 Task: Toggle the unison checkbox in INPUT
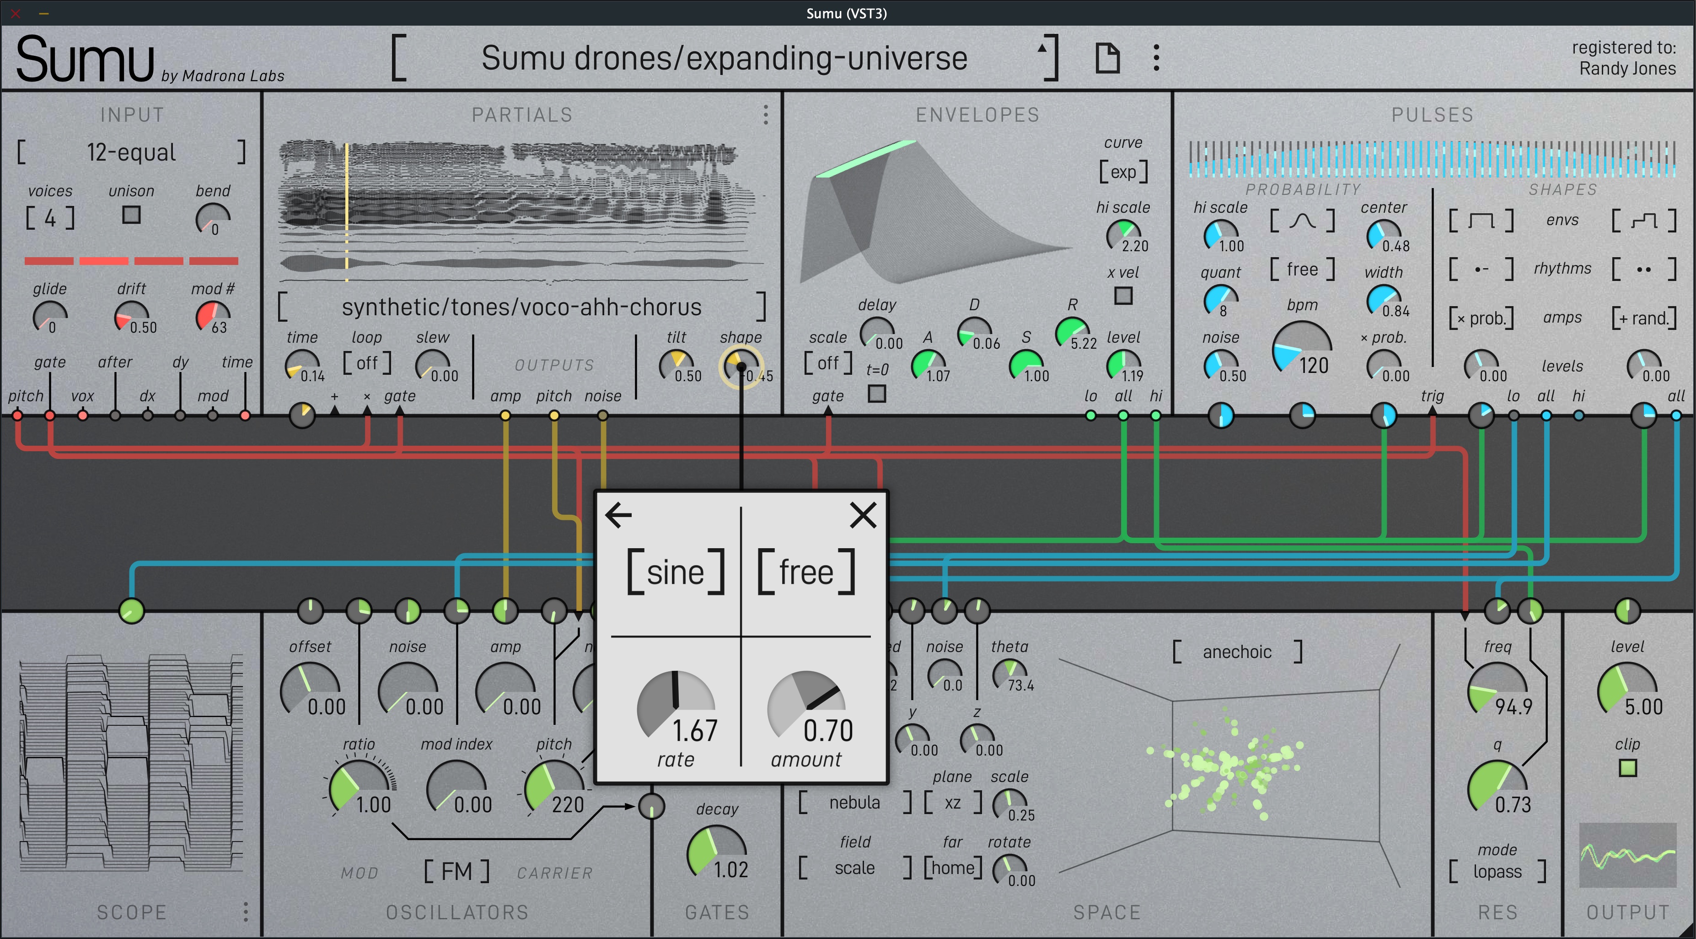pyautogui.click(x=131, y=216)
